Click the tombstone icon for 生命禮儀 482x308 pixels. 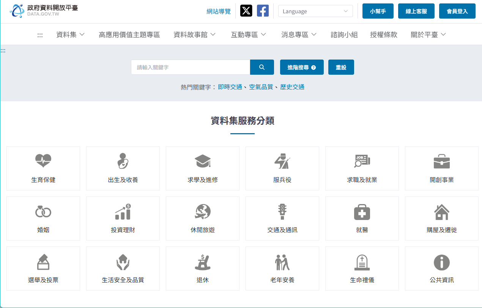pyautogui.click(x=362, y=262)
